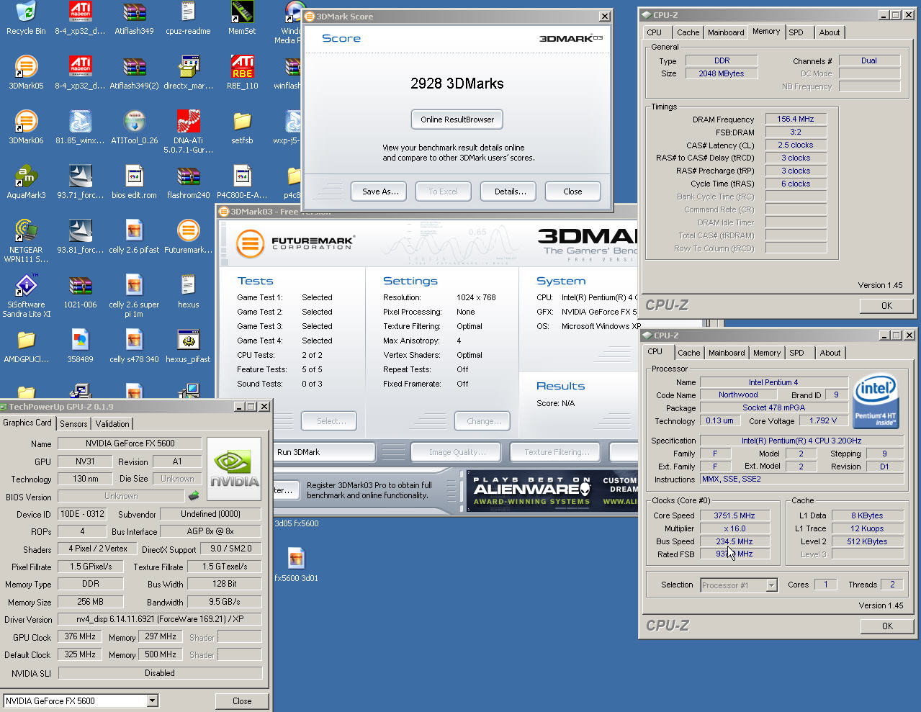Open the Memory tab in lower CPU-Z

(x=766, y=353)
